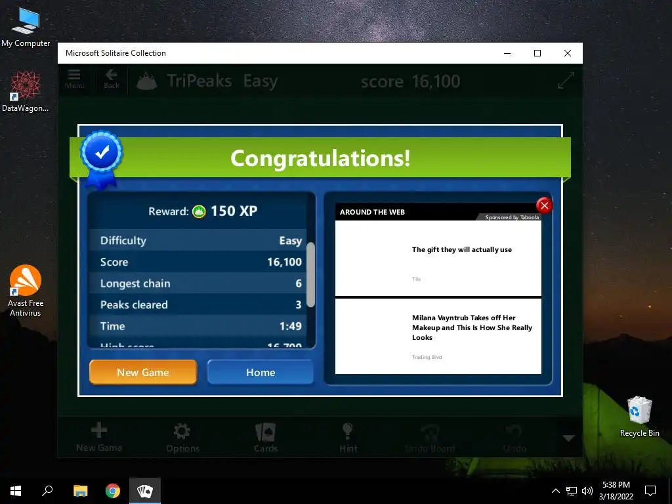Image resolution: width=672 pixels, height=504 pixels.
Task: Collapse bottom toolbar with down arrow
Action: [x=569, y=438]
